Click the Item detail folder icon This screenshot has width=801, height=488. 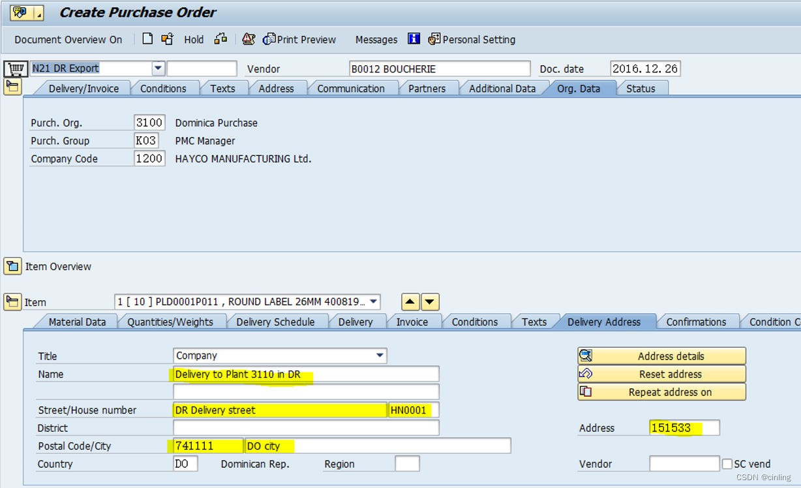click(14, 301)
